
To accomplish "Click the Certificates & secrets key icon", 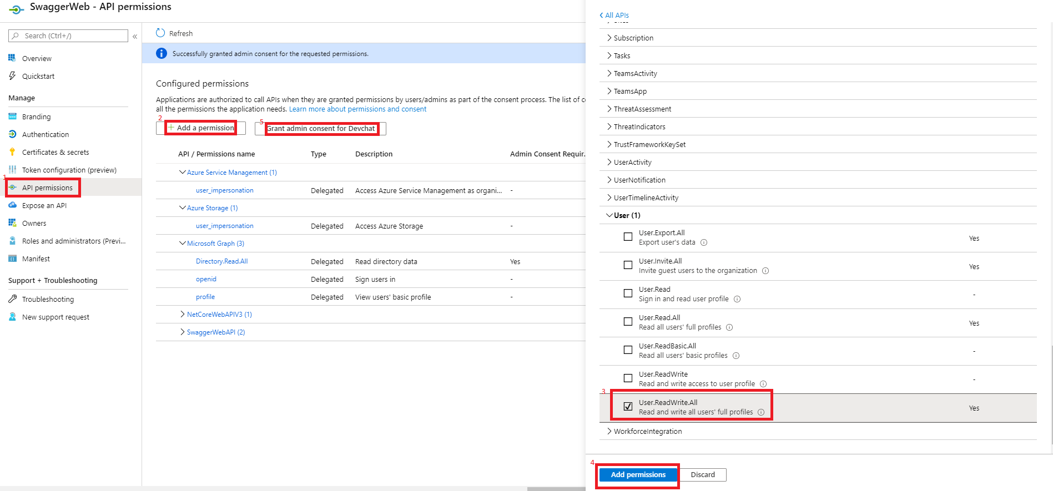I will [12, 152].
